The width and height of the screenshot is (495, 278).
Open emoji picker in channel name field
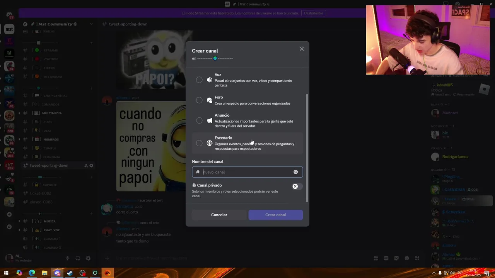coord(295,172)
